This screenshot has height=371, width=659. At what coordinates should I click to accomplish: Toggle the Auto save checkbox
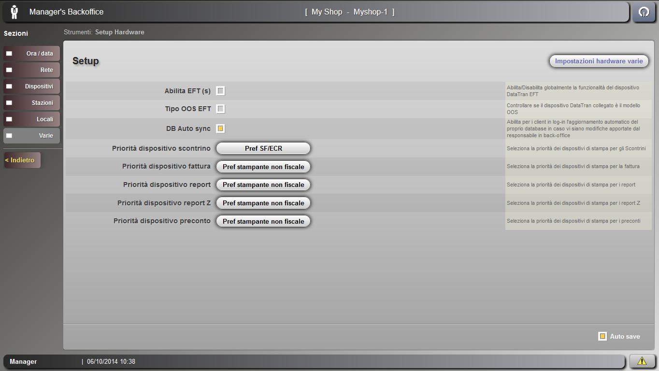coord(602,336)
